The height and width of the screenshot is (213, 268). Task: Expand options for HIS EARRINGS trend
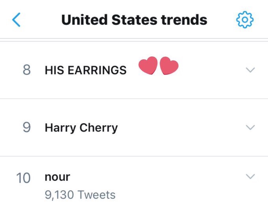(x=250, y=70)
